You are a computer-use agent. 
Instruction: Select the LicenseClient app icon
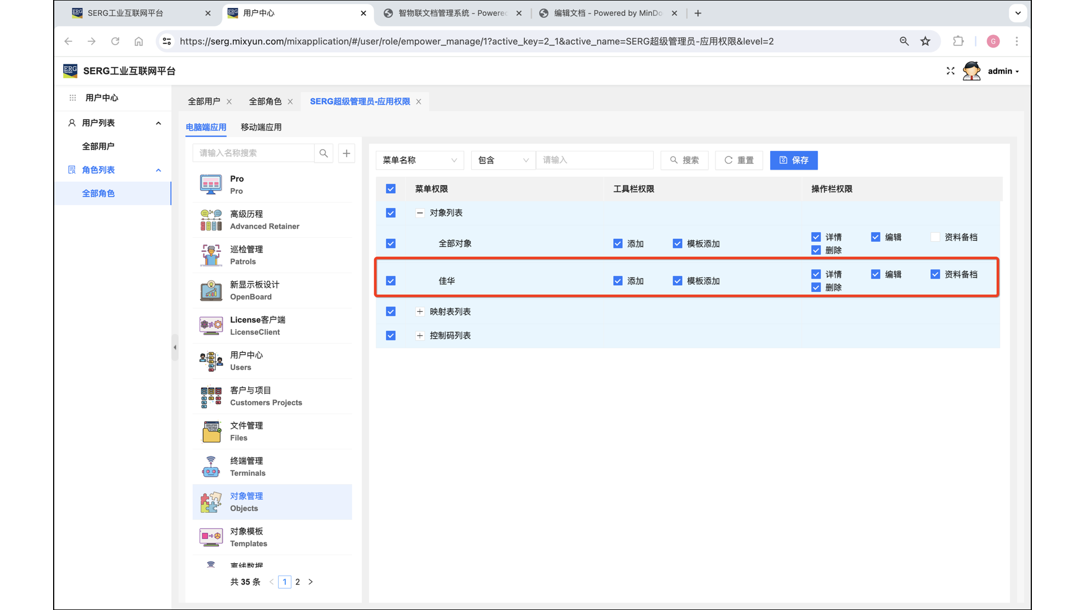pos(211,326)
